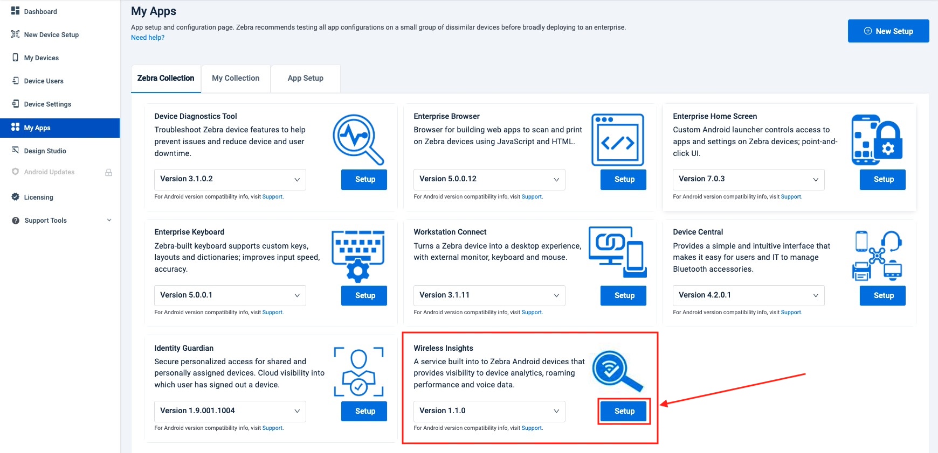Switch to the My Collection tab

tap(236, 79)
